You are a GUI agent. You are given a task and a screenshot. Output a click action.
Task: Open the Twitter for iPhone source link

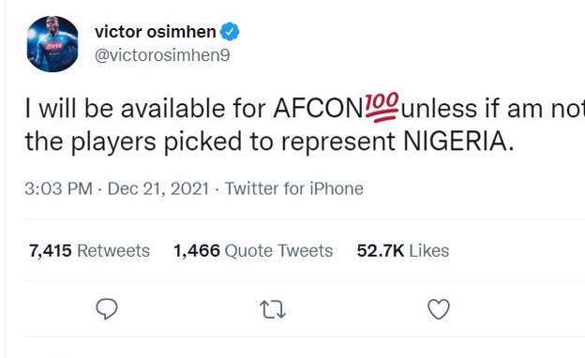tap(294, 188)
